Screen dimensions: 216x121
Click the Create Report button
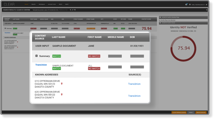201,112
